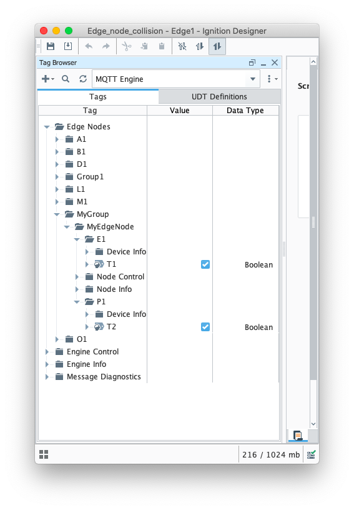Click the memory usage 216 / 1024 mb bar
The image size is (354, 510).
pos(271,455)
